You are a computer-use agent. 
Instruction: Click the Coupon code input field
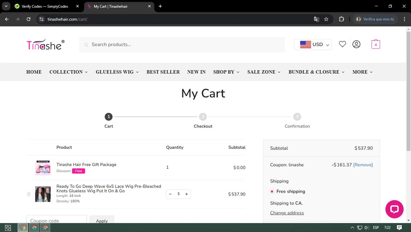56,219
